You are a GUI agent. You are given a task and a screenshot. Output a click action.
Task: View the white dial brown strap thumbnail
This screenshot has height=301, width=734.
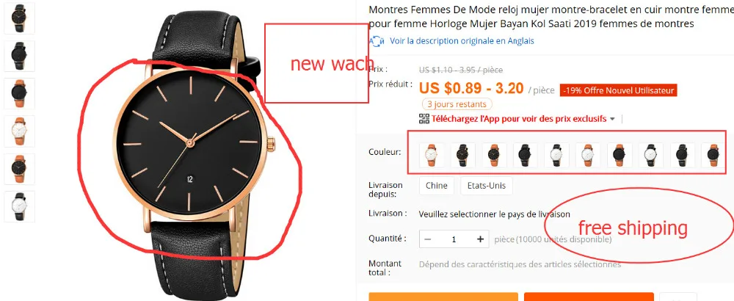[x=19, y=131]
